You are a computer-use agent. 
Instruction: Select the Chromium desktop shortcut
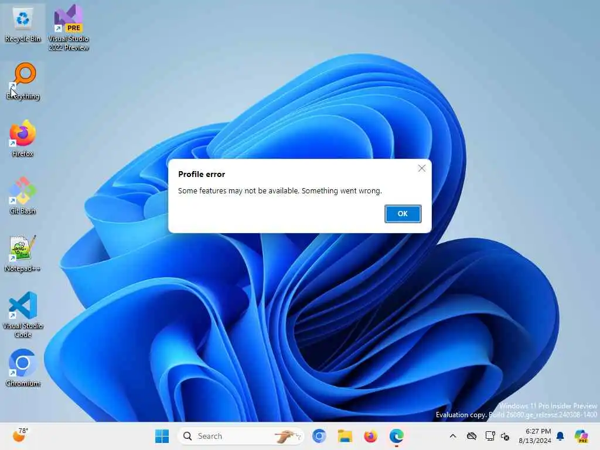point(23,368)
